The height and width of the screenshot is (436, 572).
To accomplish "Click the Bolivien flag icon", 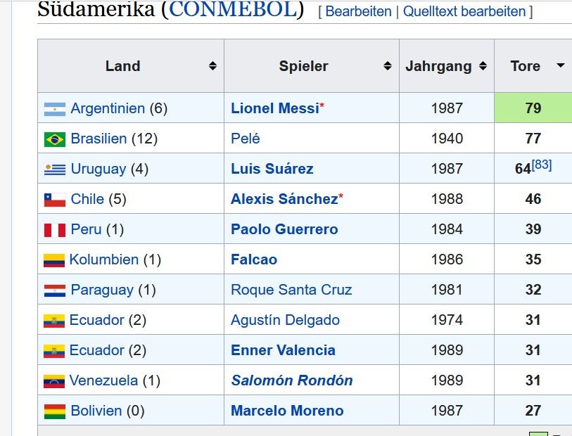I will (x=55, y=411).
